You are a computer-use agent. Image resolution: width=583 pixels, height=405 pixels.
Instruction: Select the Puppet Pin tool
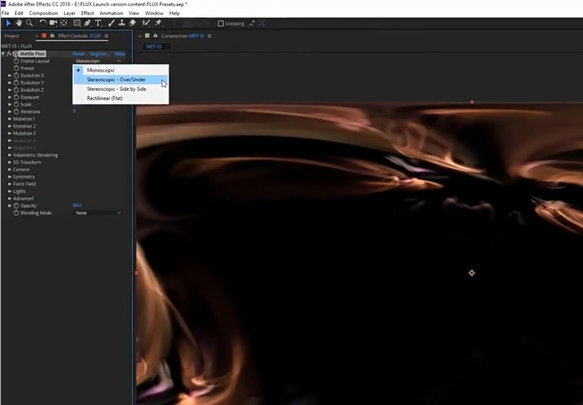point(158,23)
